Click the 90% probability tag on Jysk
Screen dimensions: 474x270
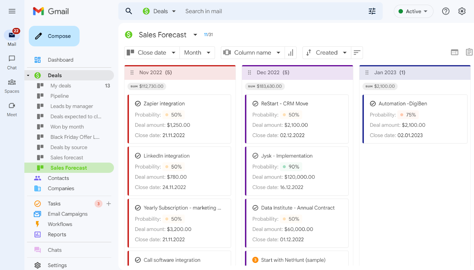click(x=291, y=167)
